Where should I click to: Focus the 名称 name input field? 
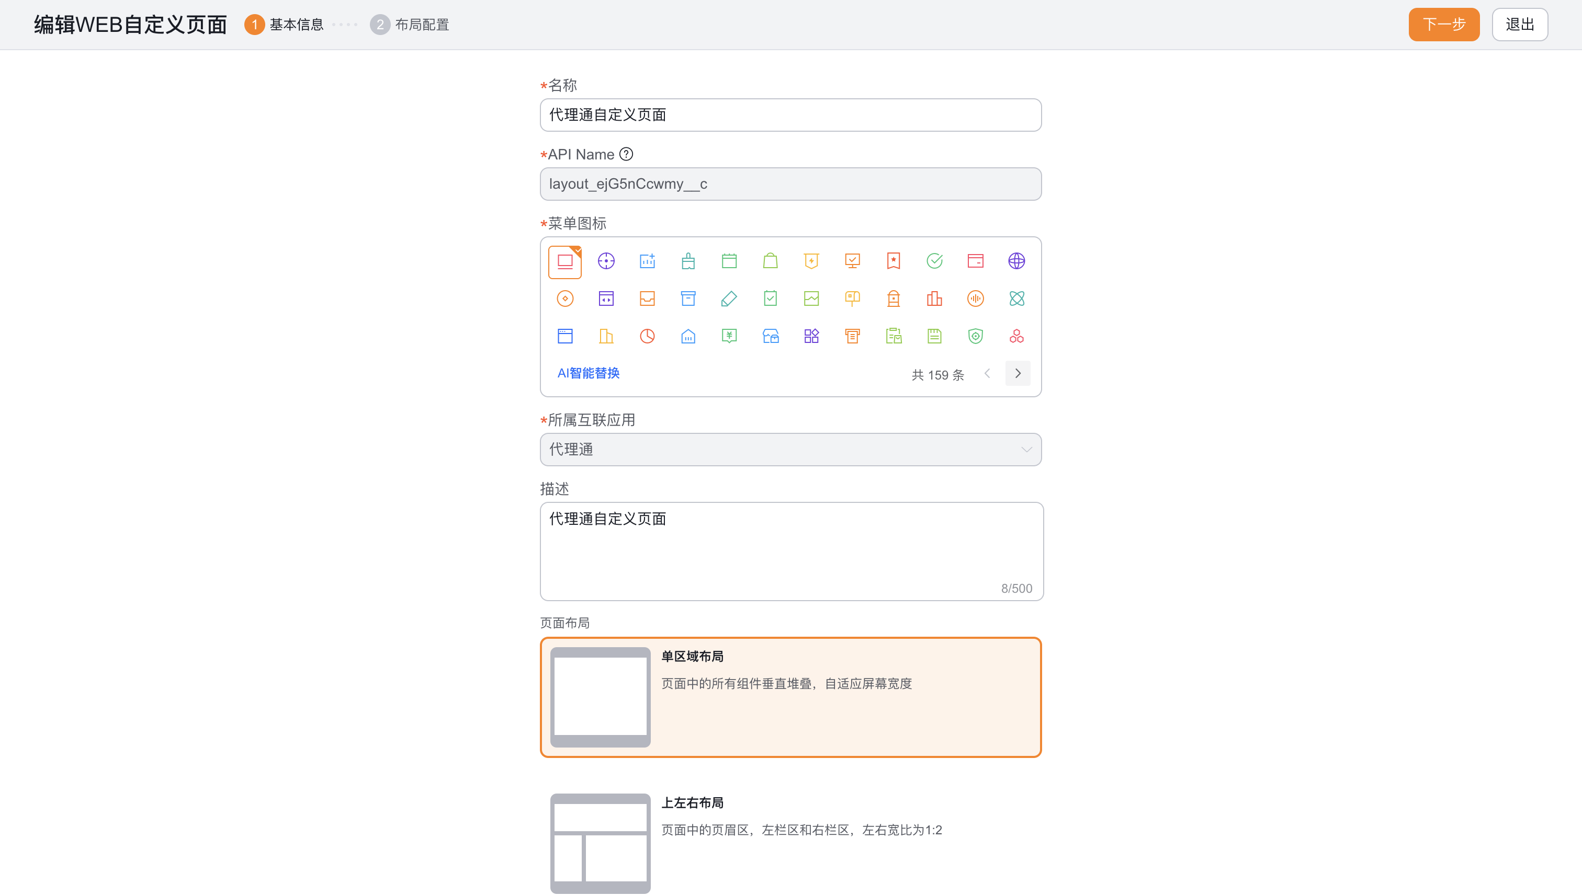pyautogui.click(x=790, y=115)
